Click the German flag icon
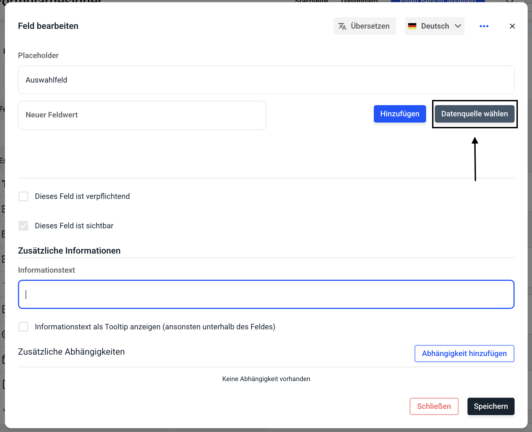This screenshot has height=432, width=532. [412, 26]
